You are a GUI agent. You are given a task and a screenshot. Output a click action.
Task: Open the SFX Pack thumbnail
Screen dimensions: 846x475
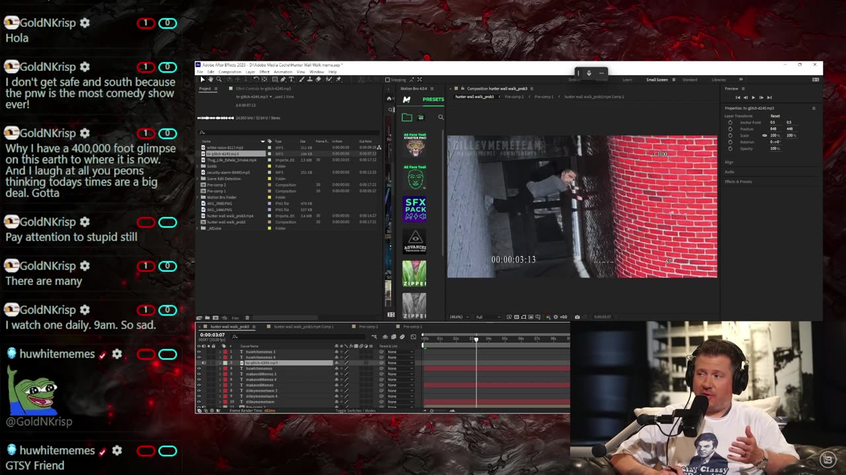click(414, 209)
